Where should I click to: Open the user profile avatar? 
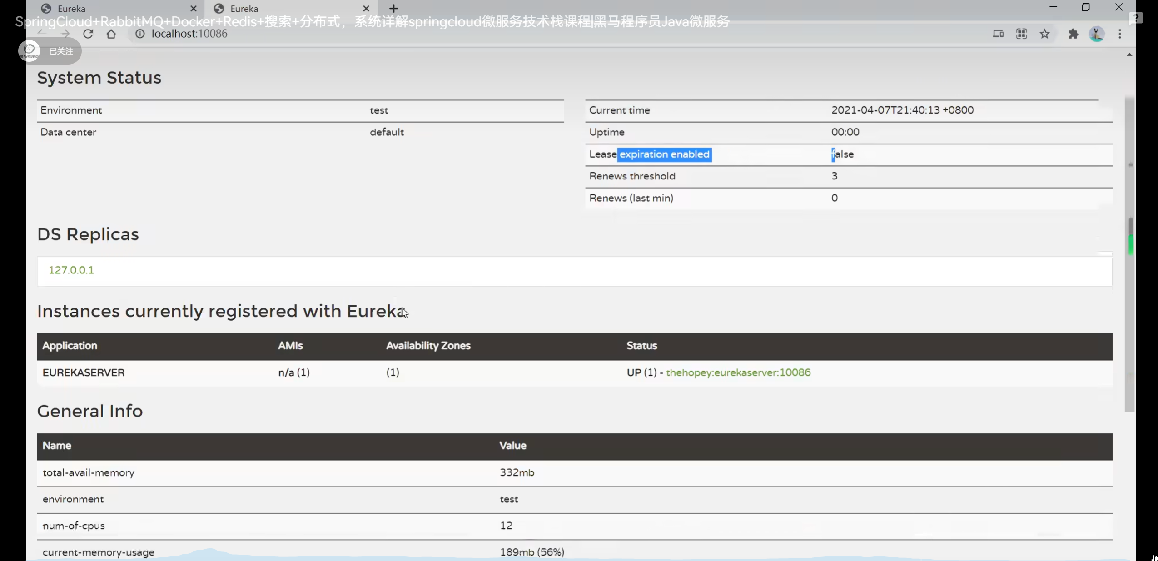tap(1097, 34)
